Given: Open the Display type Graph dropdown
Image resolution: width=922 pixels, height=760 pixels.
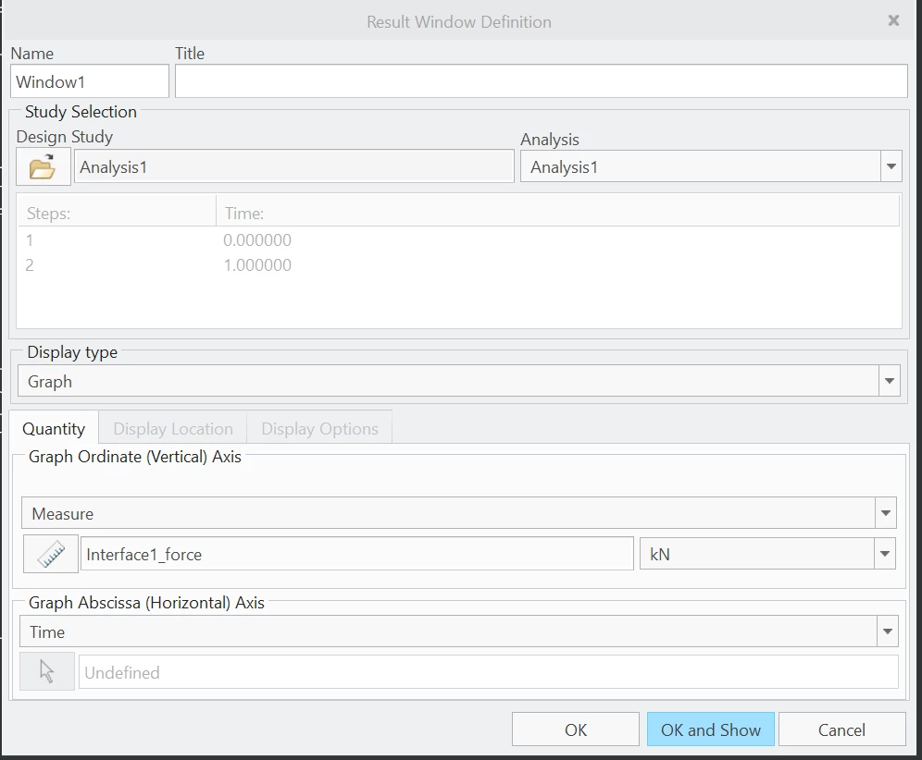Looking at the screenshot, I should pyautogui.click(x=458, y=381).
